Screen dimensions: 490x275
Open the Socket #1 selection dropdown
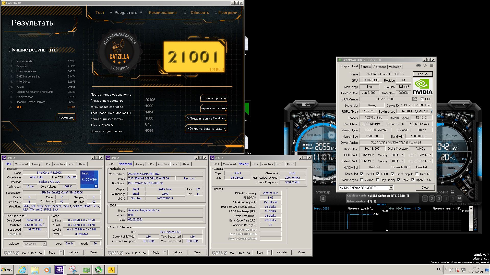(x=44, y=244)
